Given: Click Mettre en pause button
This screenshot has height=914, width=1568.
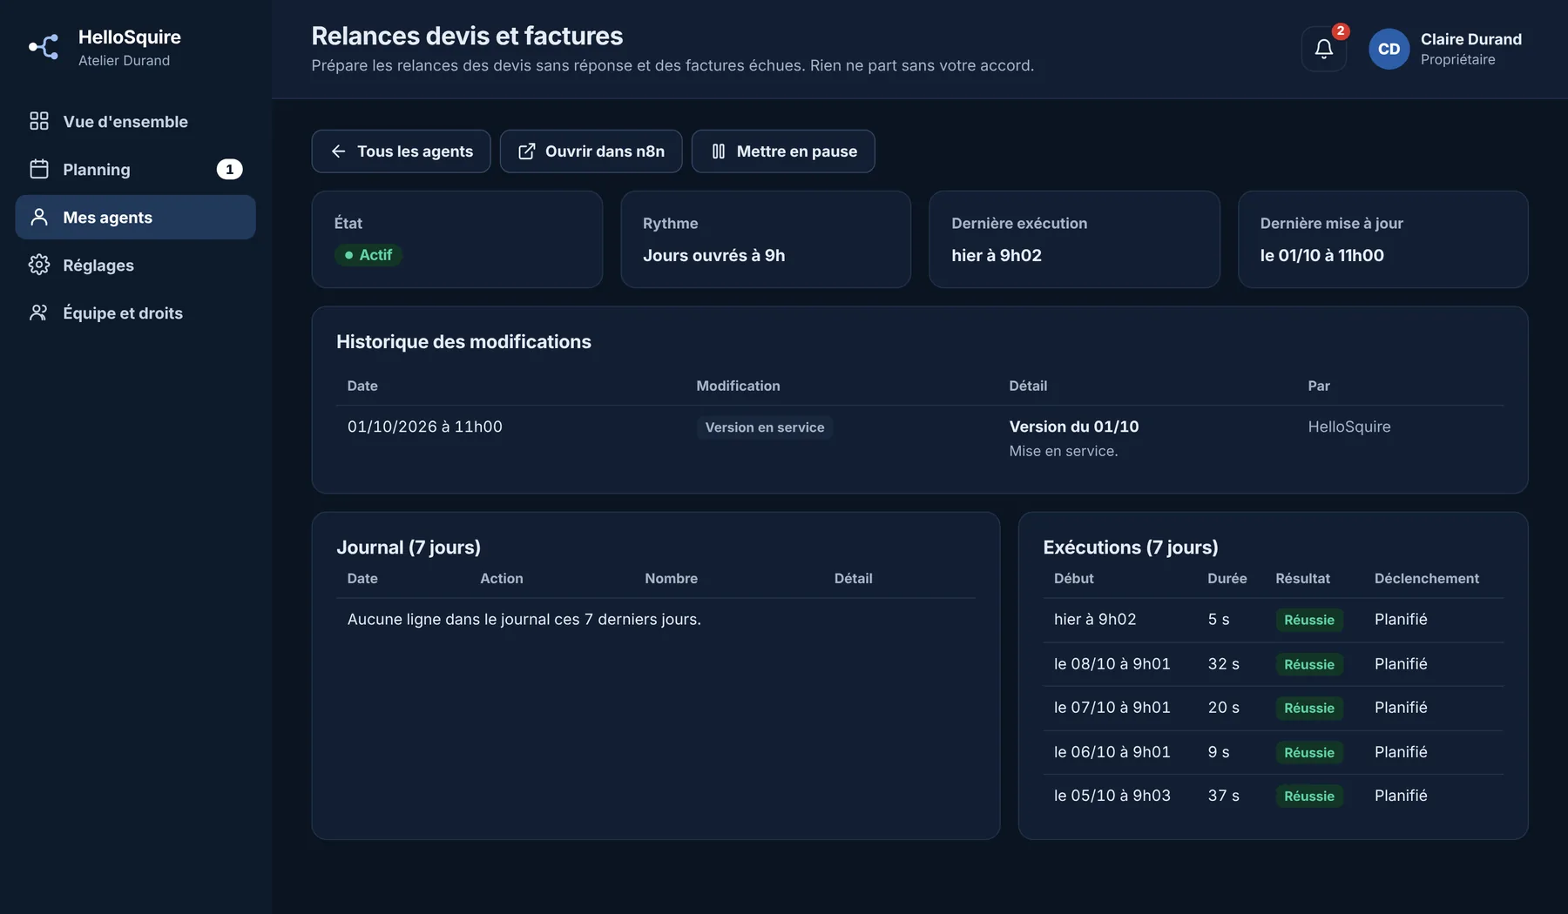Looking at the screenshot, I should [783, 151].
